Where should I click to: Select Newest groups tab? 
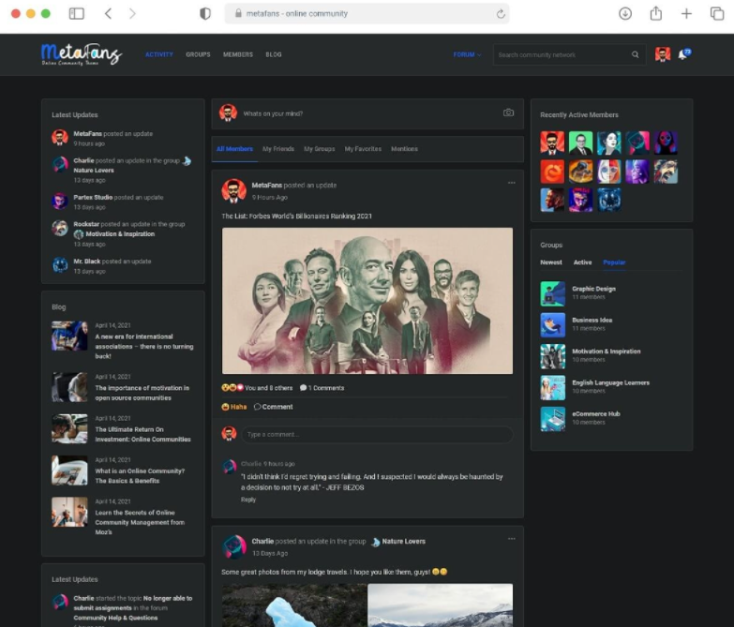[x=551, y=262]
